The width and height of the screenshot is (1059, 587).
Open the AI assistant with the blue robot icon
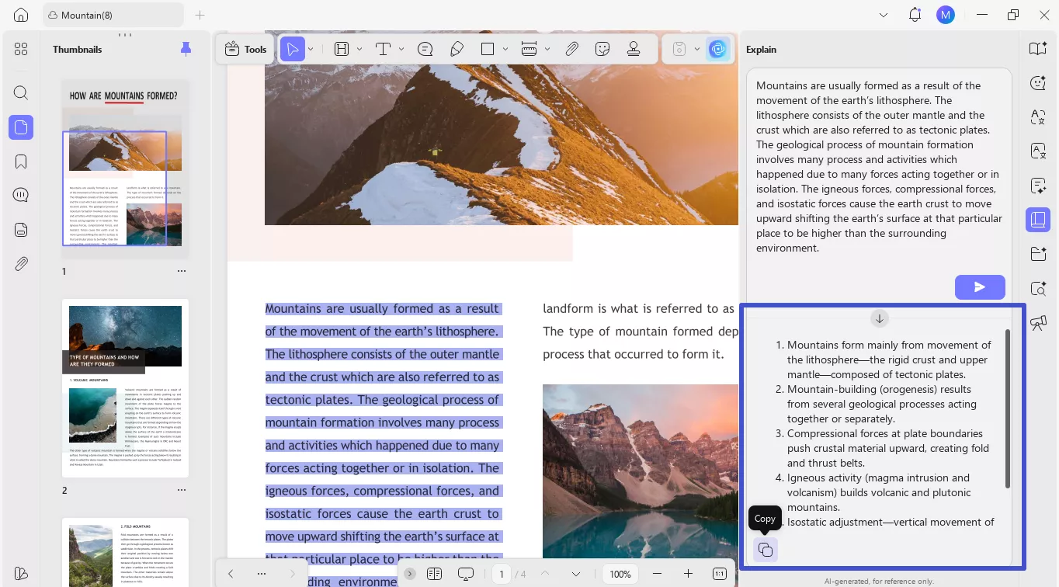(x=717, y=48)
